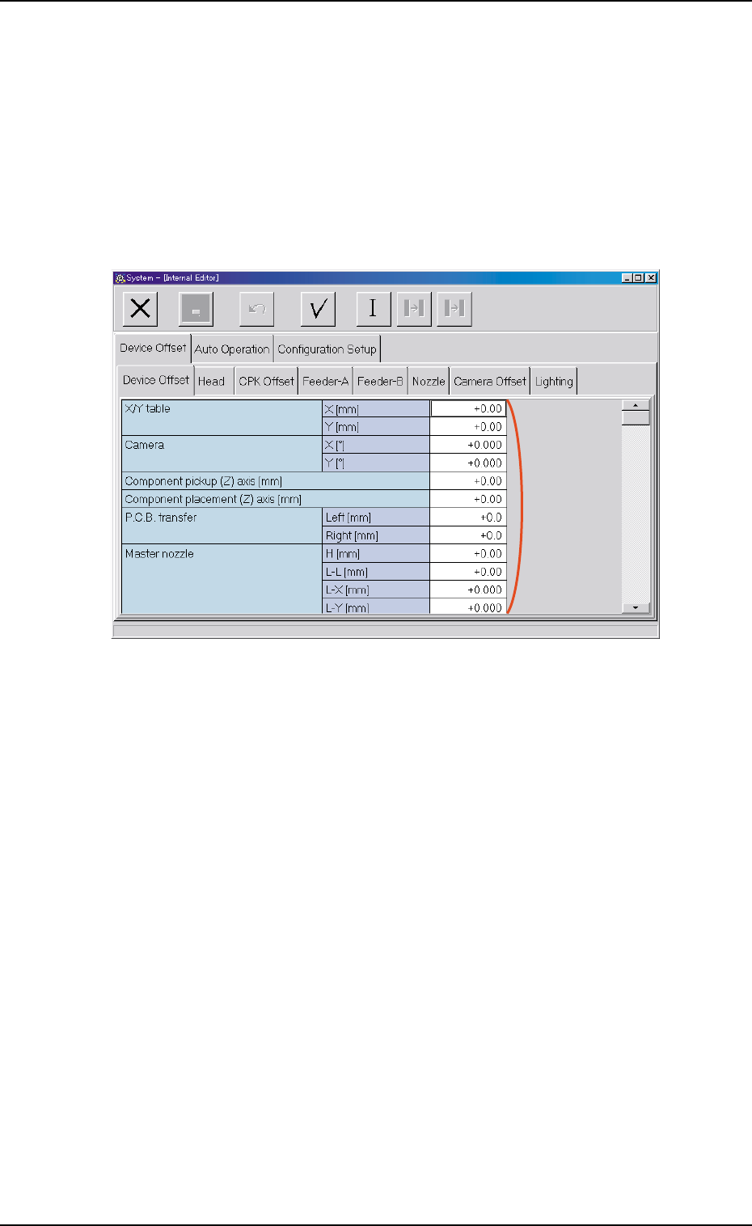Minimize the System Internal Editor window
The image size is (752, 1226).
click(x=627, y=277)
